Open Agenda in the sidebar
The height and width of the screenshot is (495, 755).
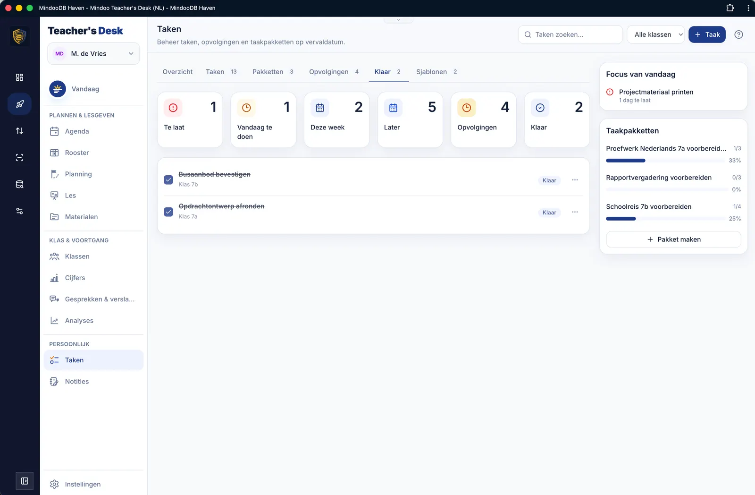(93, 131)
